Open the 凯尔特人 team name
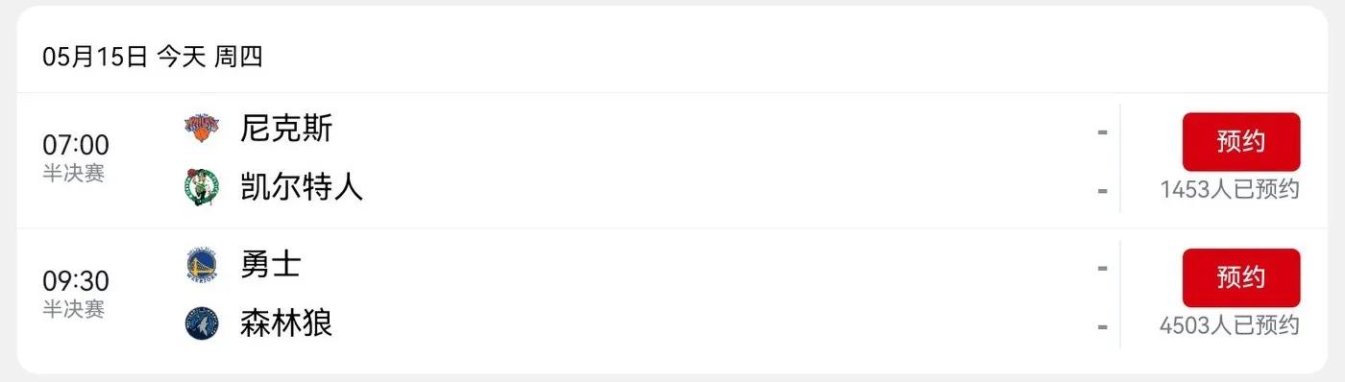The image size is (1345, 382). click(302, 186)
